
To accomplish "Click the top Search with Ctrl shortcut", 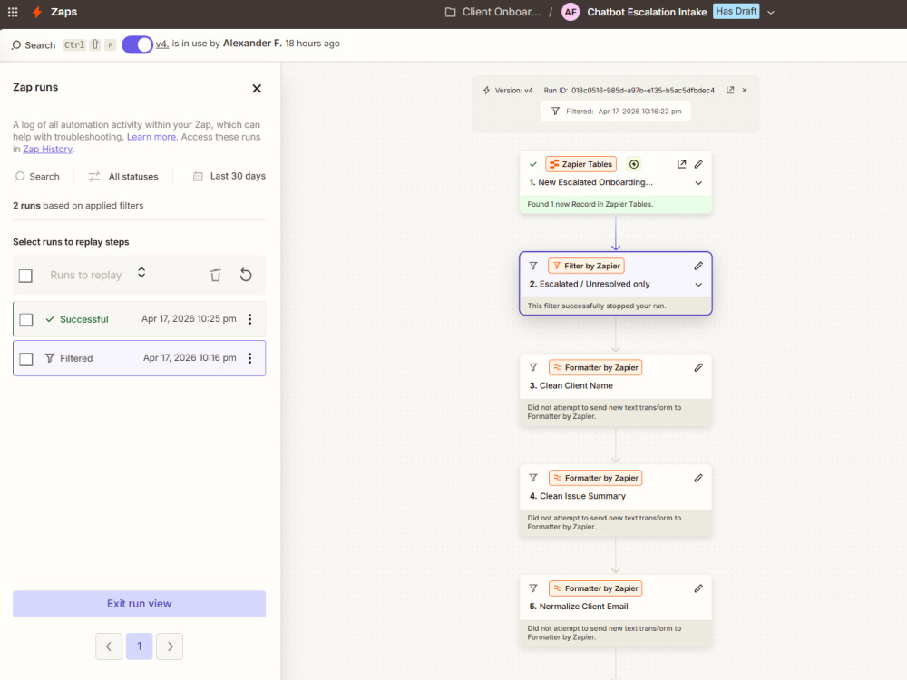I will click(63, 44).
